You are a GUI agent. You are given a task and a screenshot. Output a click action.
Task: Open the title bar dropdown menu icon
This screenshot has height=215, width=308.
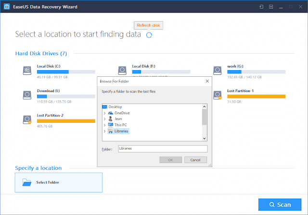(x=271, y=7)
